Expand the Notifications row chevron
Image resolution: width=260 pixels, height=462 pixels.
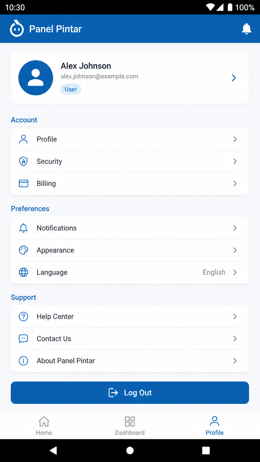235,228
